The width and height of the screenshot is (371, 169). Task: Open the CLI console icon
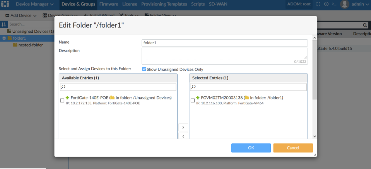tap(334, 4)
